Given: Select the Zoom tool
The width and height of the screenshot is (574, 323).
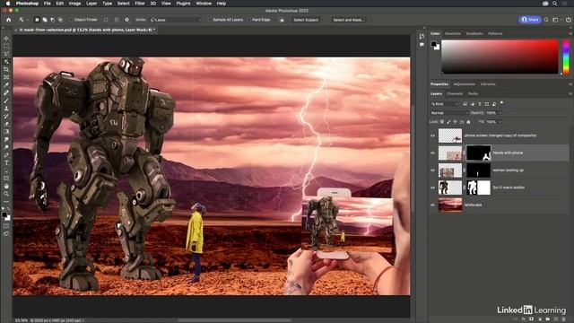Looking at the screenshot, I should pyautogui.click(x=6, y=194).
